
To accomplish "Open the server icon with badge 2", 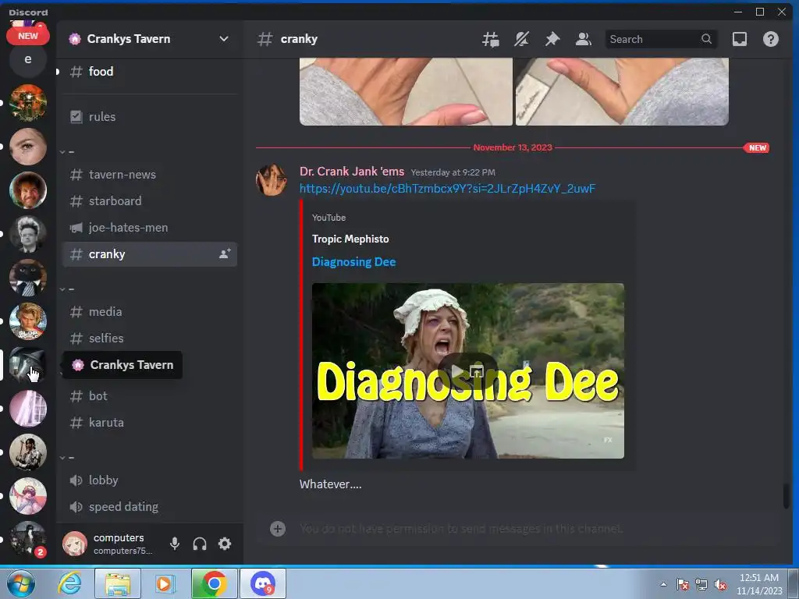I will 28,540.
